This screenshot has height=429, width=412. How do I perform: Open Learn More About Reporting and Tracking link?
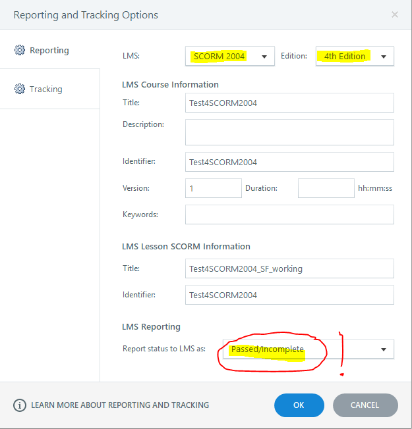(120, 405)
